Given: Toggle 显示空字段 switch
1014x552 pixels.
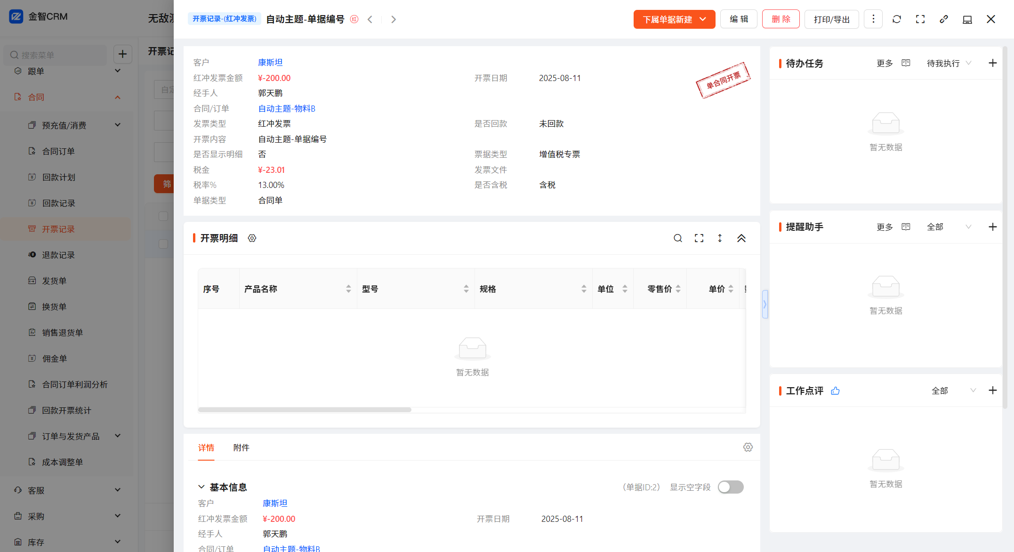Looking at the screenshot, I should click(x=730, y=487).
